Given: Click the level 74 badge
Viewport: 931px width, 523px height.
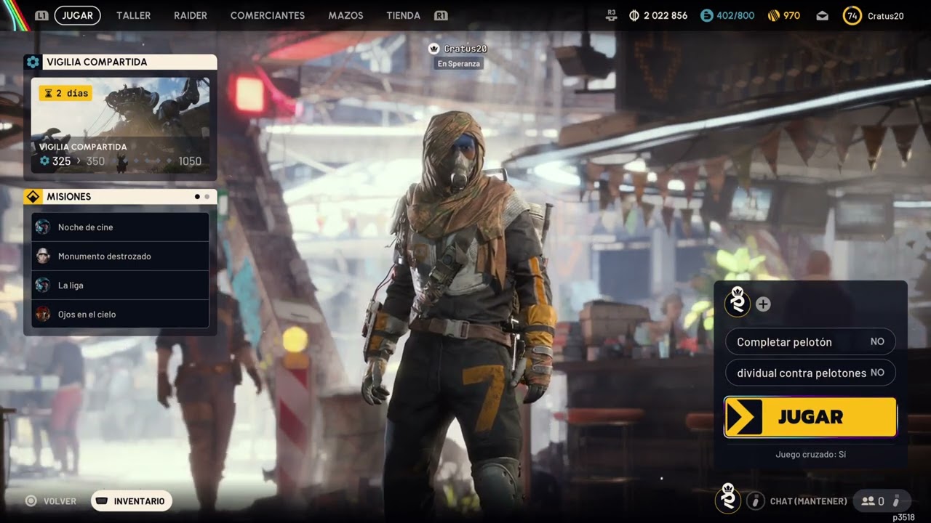Looking at the screenshot, I should [x=852, y=15].
